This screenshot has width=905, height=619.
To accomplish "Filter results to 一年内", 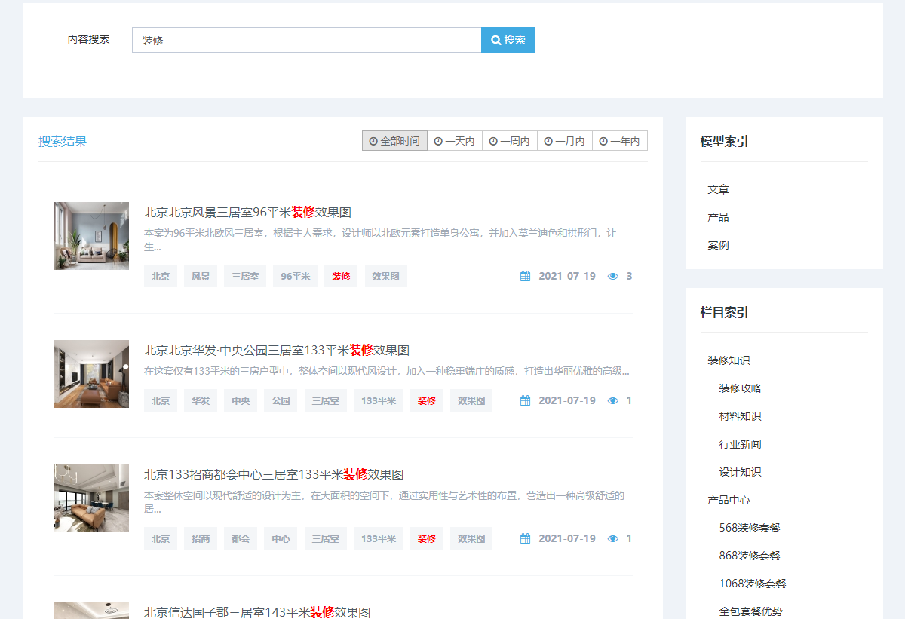I will [620, 141].
